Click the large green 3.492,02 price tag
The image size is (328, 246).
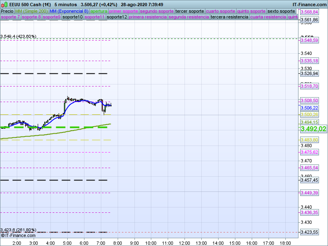point(313,129)
